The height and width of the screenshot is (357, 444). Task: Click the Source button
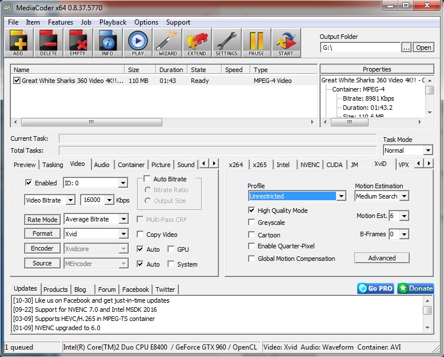pyautogui.click(x=42, y=263)
